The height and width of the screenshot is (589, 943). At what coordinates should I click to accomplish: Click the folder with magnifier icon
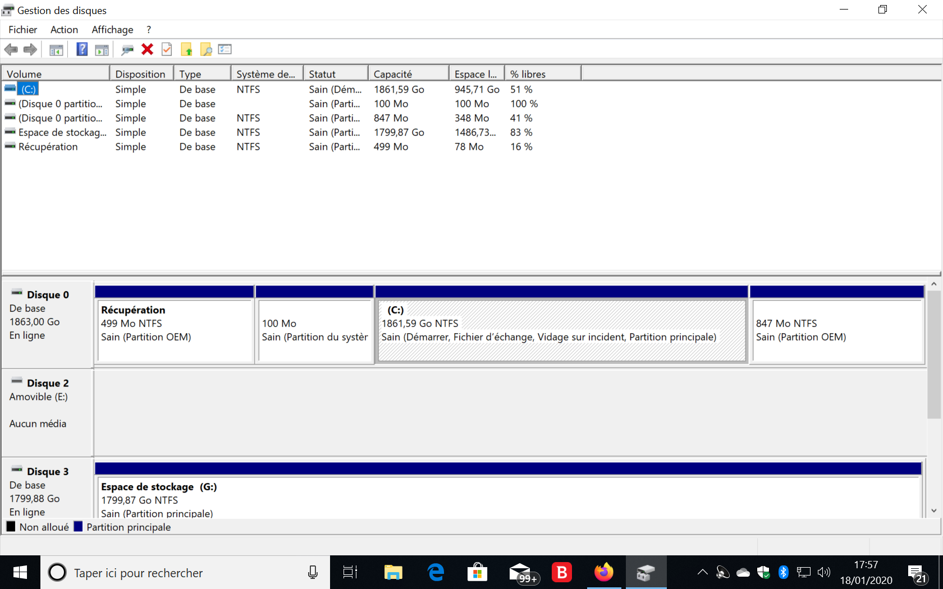[206, 50]
